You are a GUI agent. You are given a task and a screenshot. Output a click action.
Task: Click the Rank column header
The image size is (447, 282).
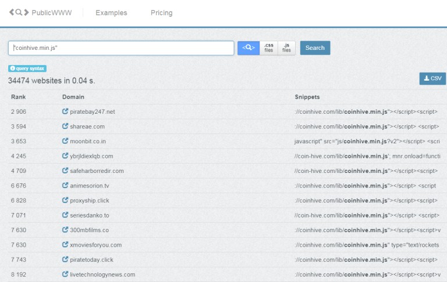point(18,97)
